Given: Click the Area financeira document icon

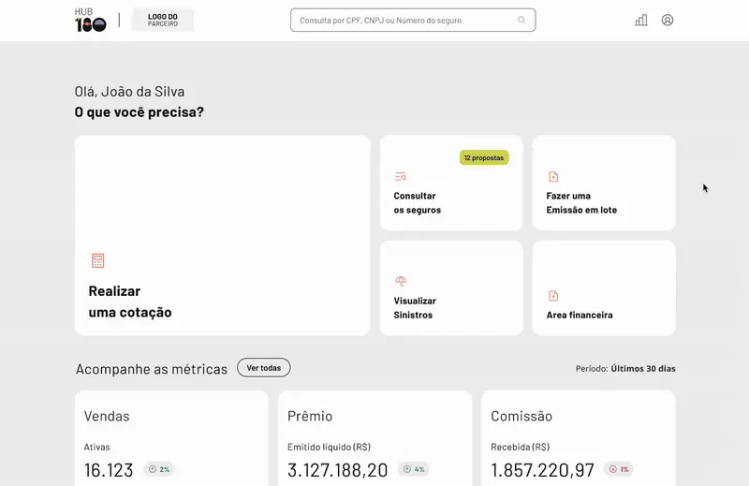Looking at the screenshot, I should click(x=553, y=296).
